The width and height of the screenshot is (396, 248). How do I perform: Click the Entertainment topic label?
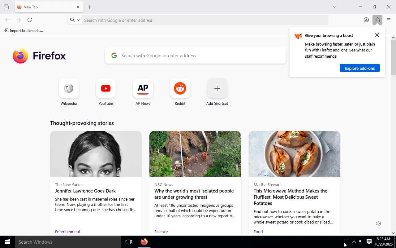(67, 232)
